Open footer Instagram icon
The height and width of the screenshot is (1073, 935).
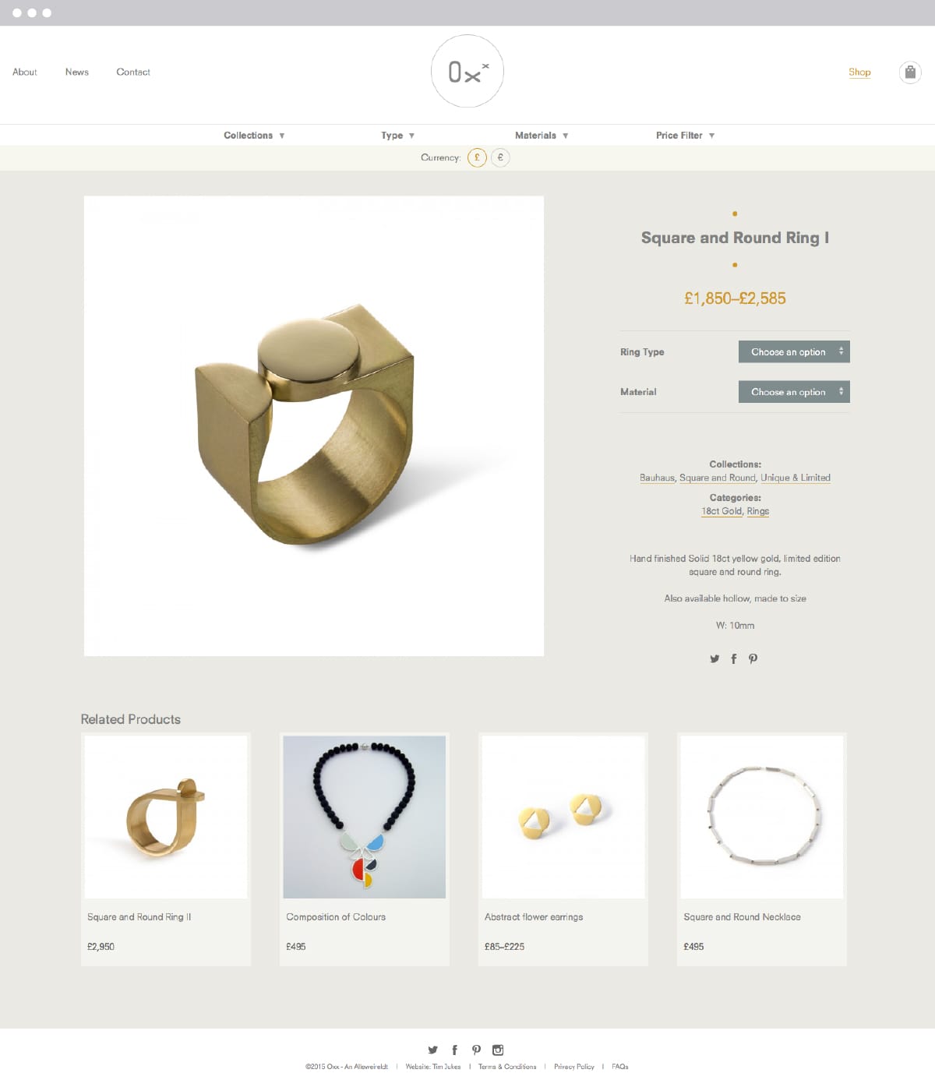(498, 1050)
